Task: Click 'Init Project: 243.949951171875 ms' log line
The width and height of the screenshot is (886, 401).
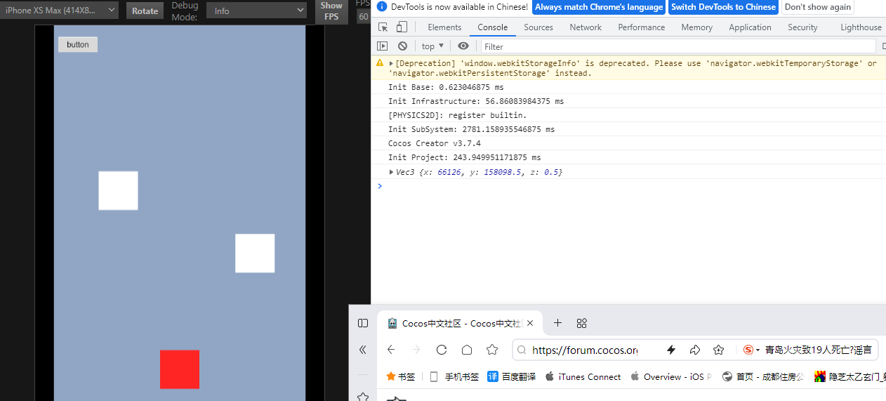Action: point(464,157)
